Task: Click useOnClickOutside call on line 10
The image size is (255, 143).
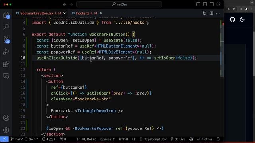Action: tap(57, 58)
